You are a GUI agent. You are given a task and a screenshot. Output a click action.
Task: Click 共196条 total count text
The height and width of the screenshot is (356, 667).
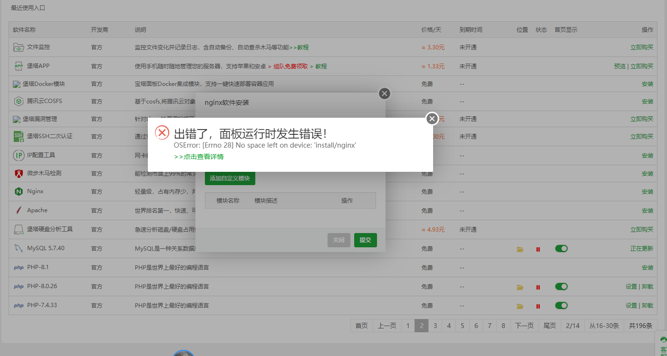click(x=640, y=326)
